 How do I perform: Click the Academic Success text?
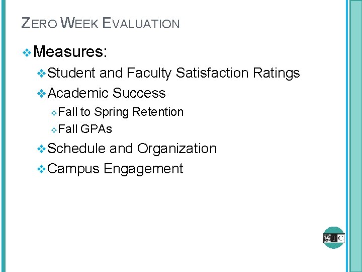point(107,93)
